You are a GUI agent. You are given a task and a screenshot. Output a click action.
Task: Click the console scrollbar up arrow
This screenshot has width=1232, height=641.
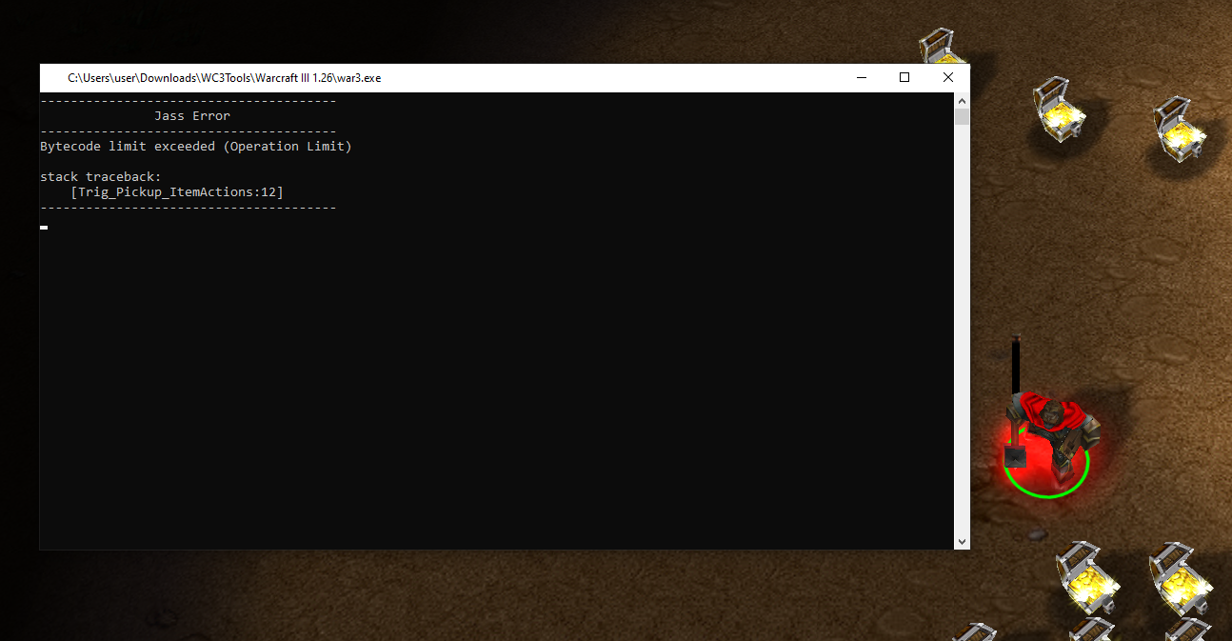click(963, 100)
